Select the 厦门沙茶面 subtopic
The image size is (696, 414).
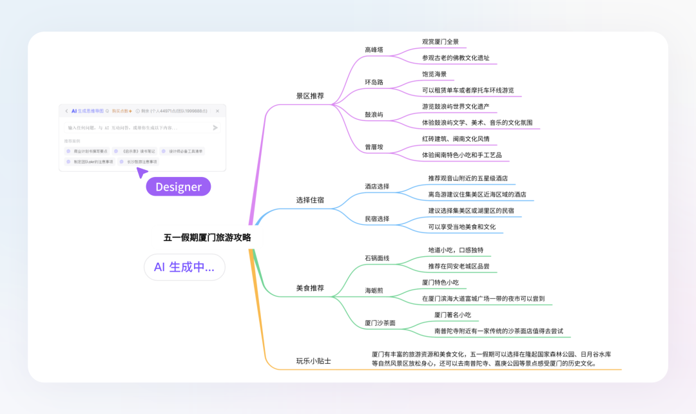tap(380, 323)
